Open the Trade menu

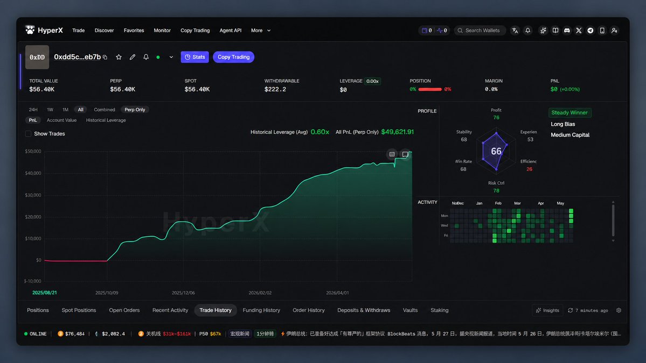(x=78, y=31)
